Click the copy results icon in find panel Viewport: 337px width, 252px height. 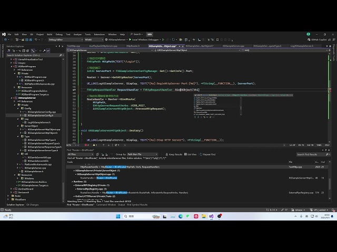97,154
